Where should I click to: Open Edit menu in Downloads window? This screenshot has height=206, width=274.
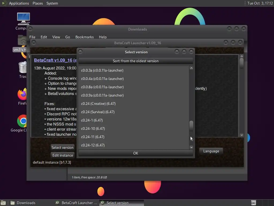(x=44, y=37)
